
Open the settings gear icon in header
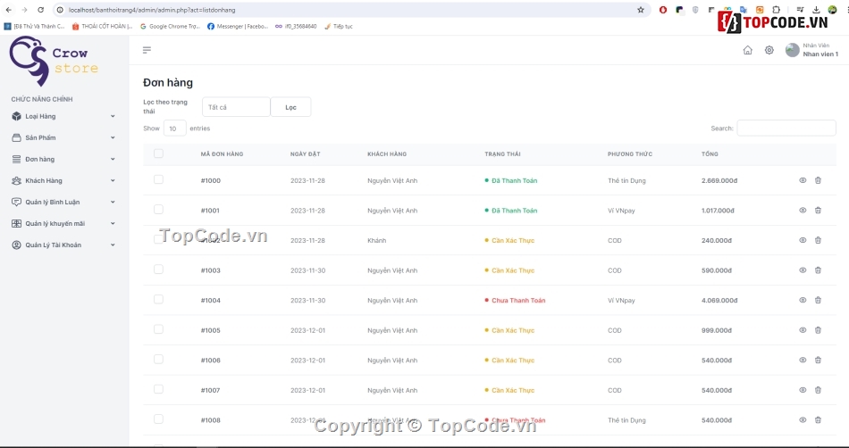click(769, 50)
